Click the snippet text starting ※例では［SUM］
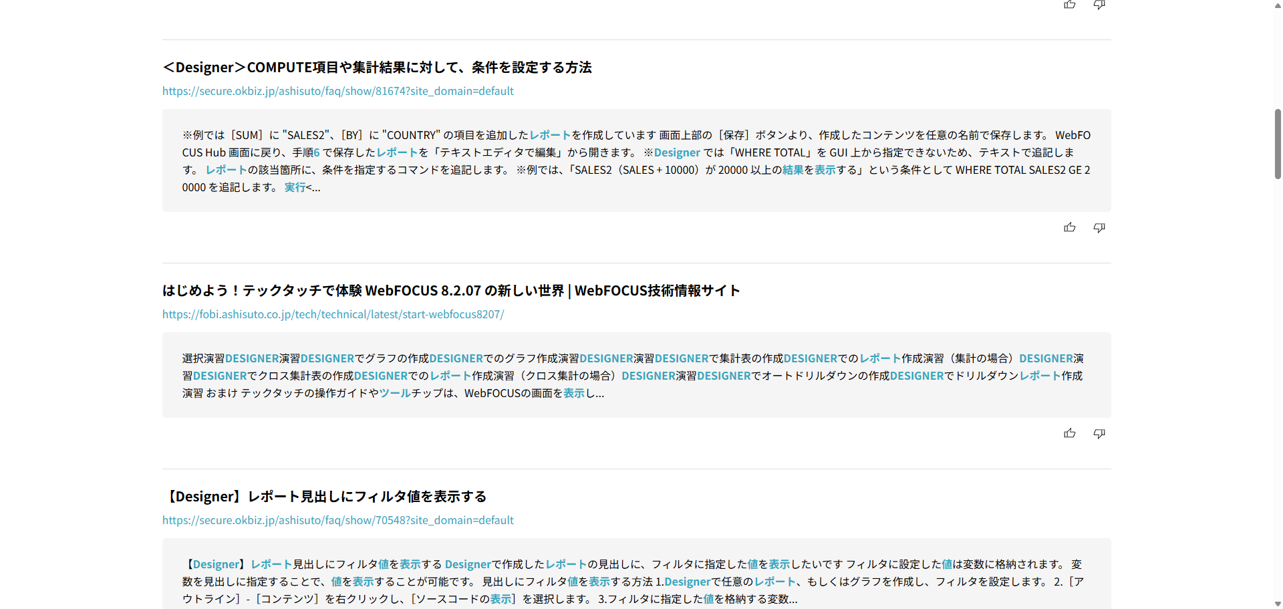1283x609 pixels. click(x=636, y=161)
